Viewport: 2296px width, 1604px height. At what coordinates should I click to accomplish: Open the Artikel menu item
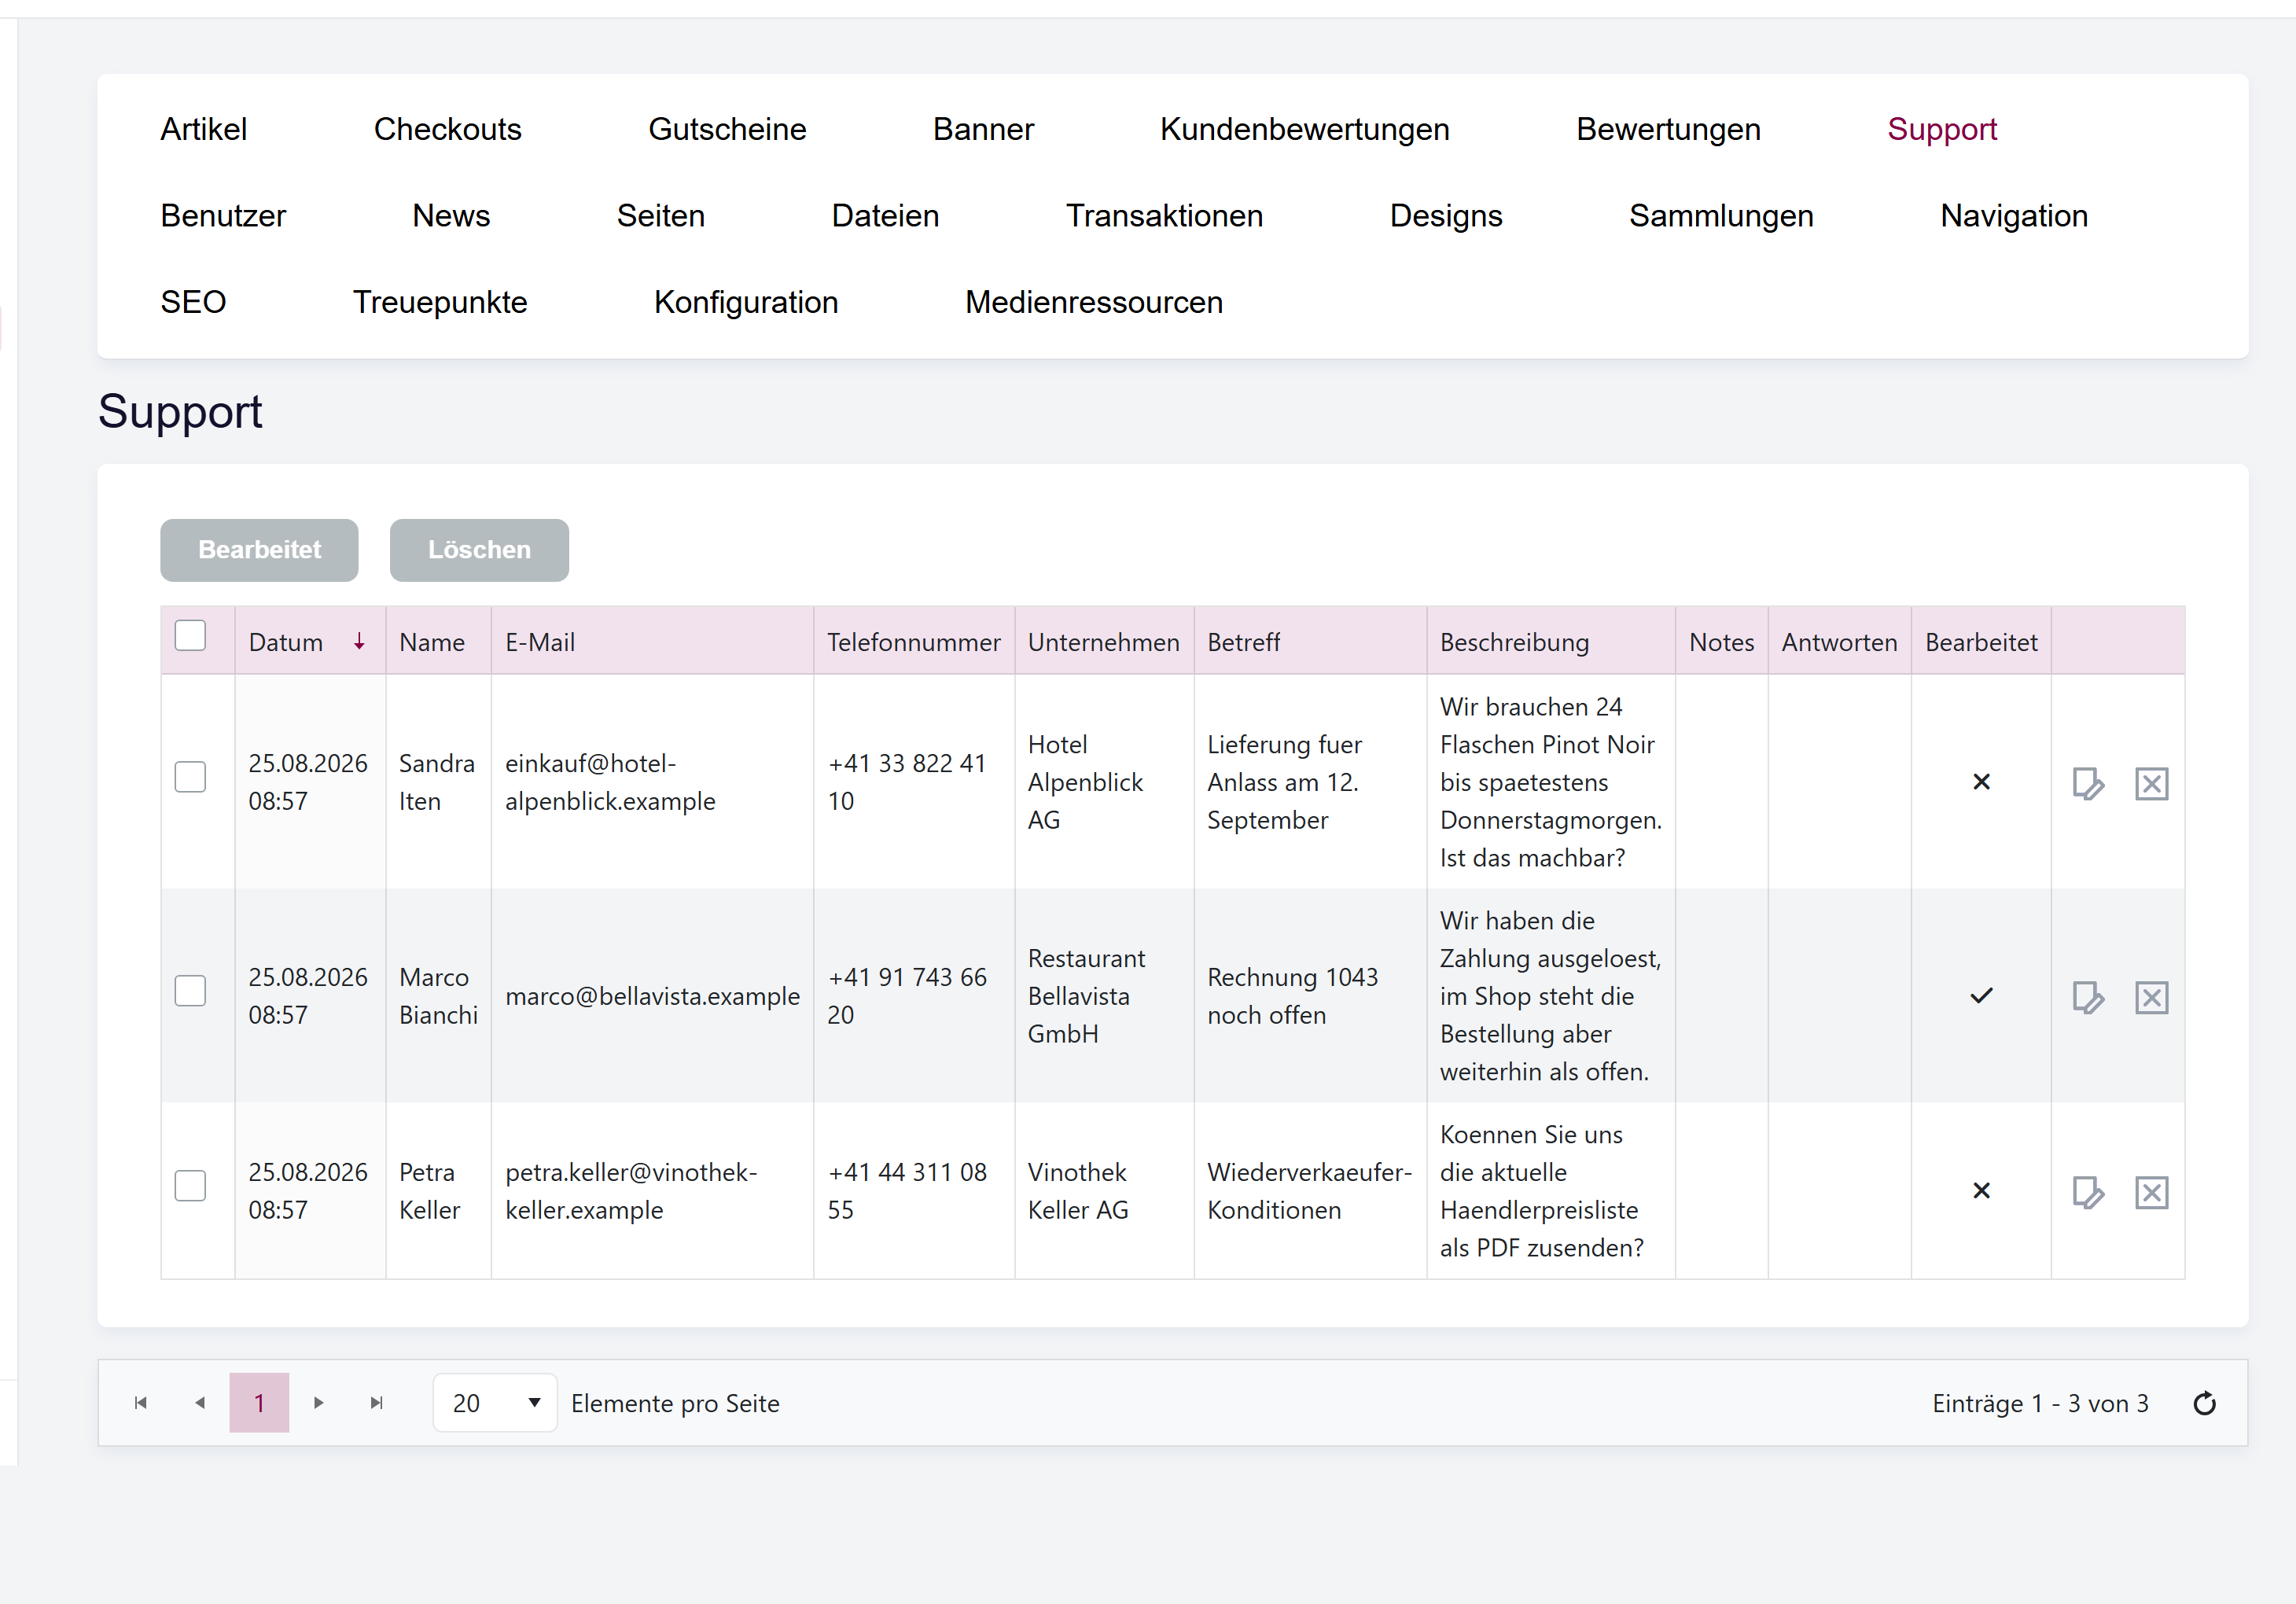(x=203, y=130)
